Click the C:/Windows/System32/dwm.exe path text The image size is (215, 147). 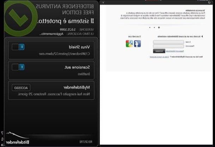tap(64, 54)
